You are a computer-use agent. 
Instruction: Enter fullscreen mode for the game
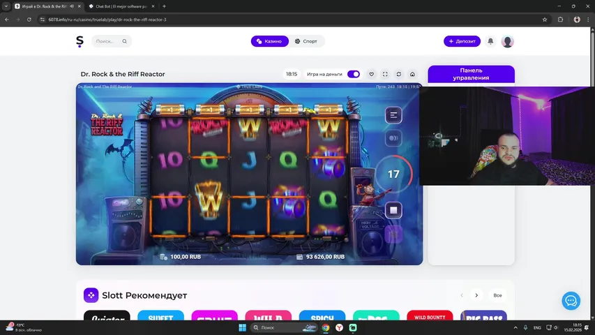385,74
